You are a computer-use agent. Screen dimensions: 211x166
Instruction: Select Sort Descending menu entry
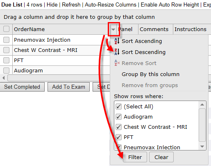pos(143,52)
